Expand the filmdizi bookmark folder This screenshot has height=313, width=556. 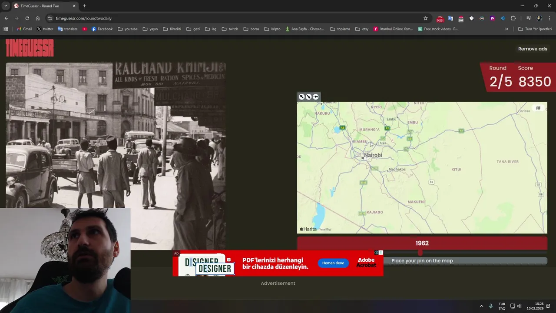pyautogui.click(x=172, y=29)
